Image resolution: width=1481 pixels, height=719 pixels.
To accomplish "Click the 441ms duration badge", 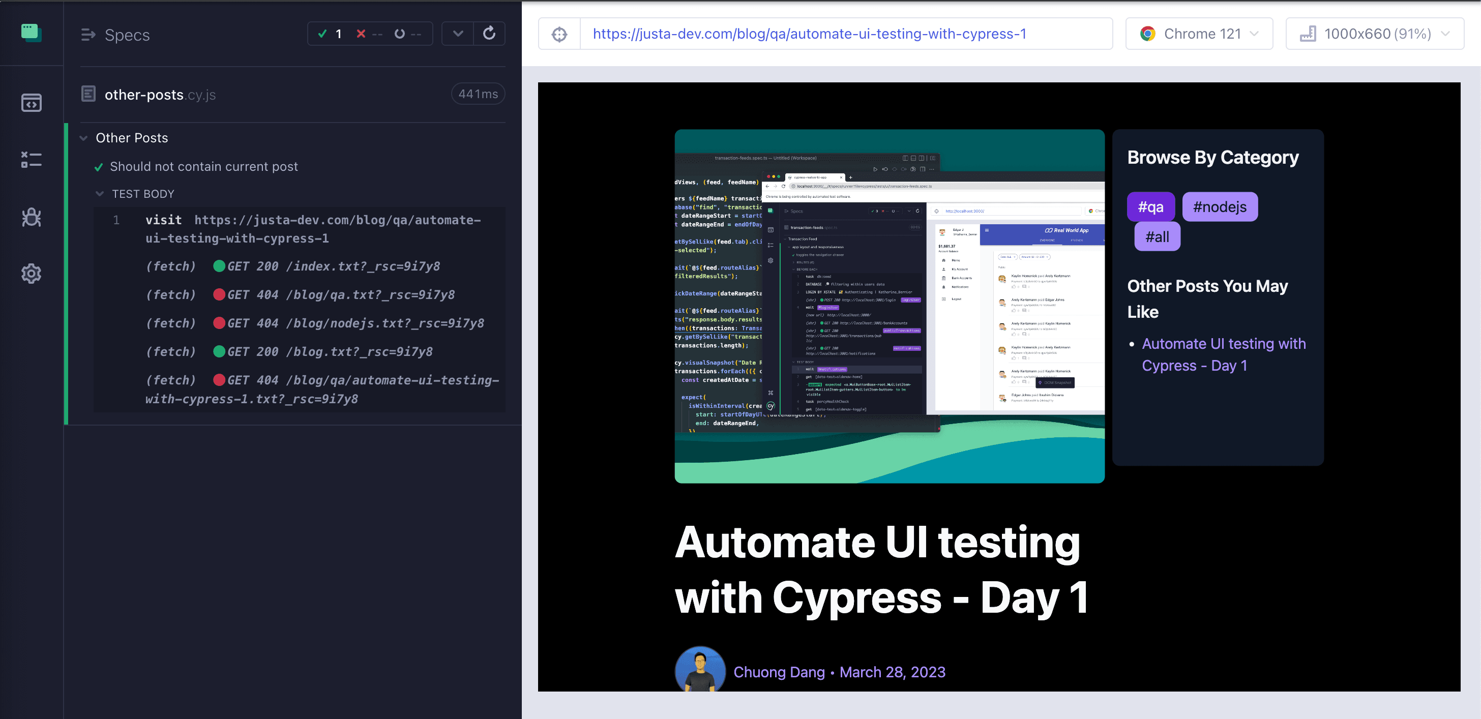I will click(478, 94).
